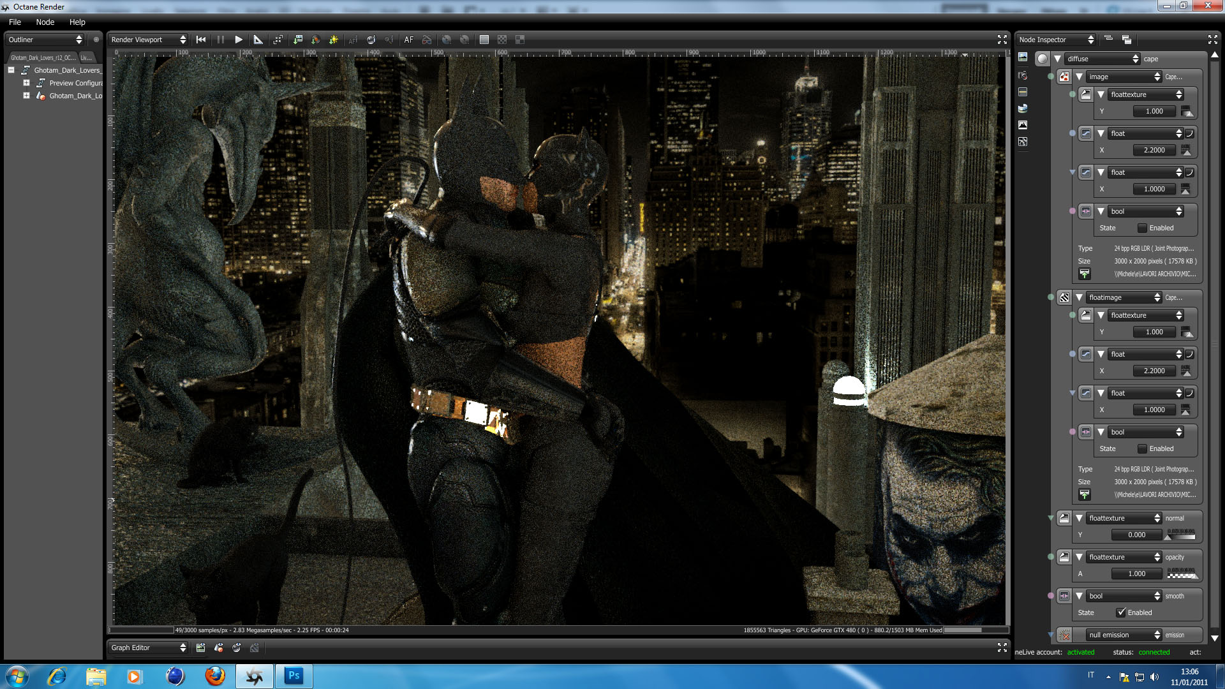Maximize the Render Viewport panel
The height and width of the screenshot is (689, 1225).
coord(1002,40)
